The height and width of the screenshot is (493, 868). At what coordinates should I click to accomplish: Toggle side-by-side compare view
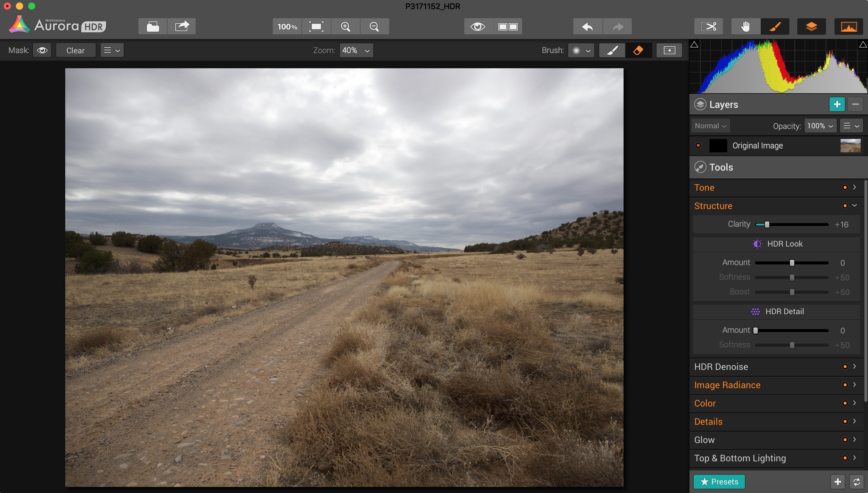pos(508,26)
